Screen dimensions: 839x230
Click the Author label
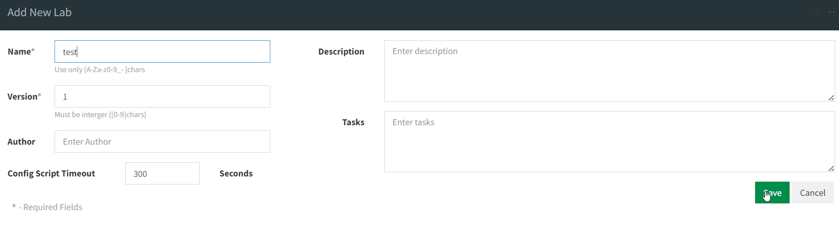tap(21, 141)
